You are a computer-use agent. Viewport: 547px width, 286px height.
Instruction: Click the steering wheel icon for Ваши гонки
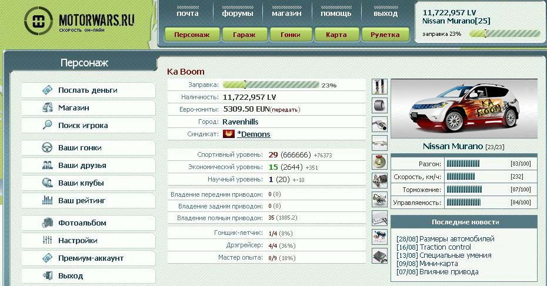[x=48, y=148]
